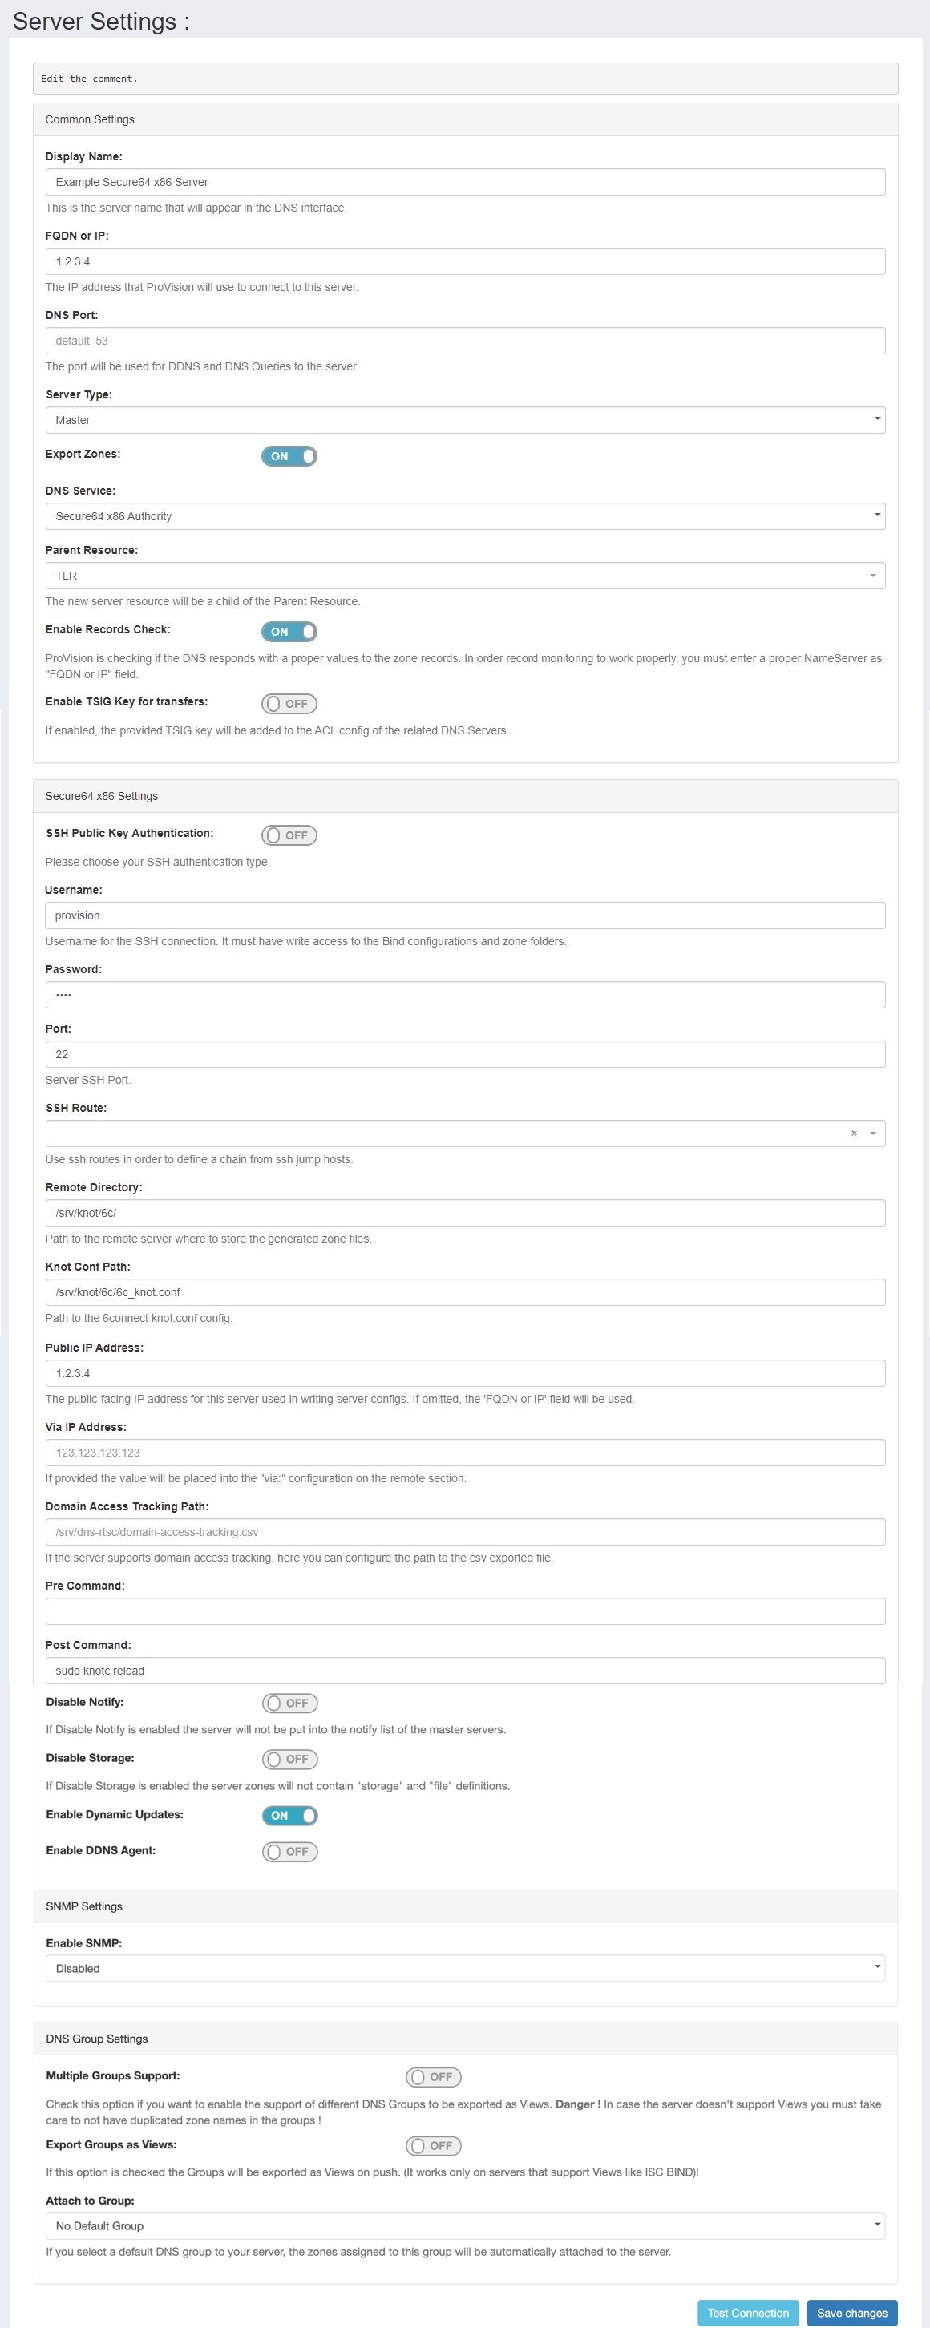Focus the Post Command input field
Image resolution: width=930 pixels, height=2328 pixels.
point(464,1670)
